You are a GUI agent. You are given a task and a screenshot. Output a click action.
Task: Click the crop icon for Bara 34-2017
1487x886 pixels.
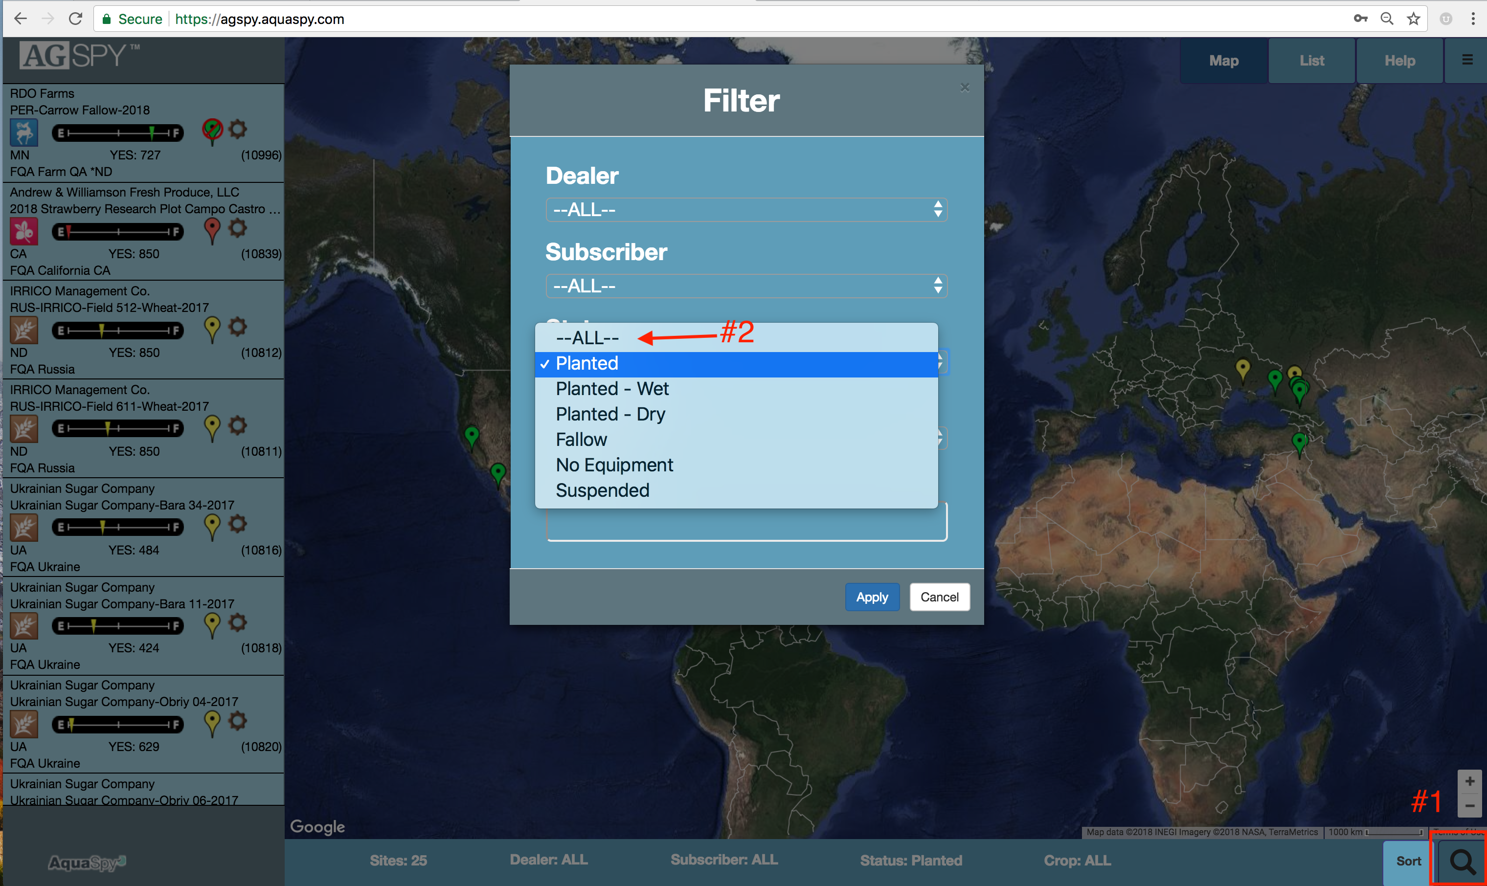click(x=24, y=527)
